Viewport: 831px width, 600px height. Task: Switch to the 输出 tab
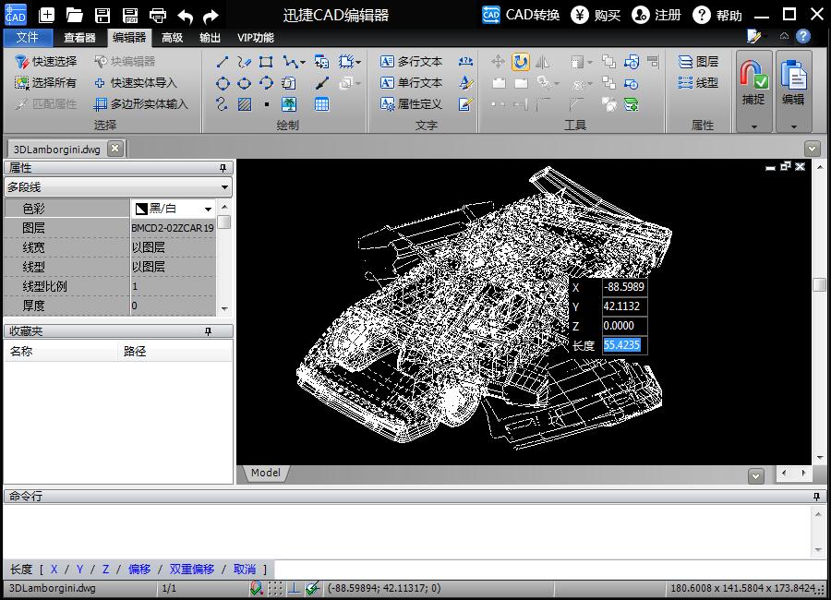pos(210,38)
